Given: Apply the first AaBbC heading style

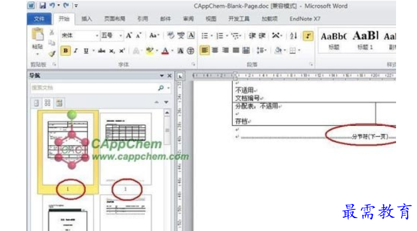Looking at the screenshot, I should (x=334, y=41).
